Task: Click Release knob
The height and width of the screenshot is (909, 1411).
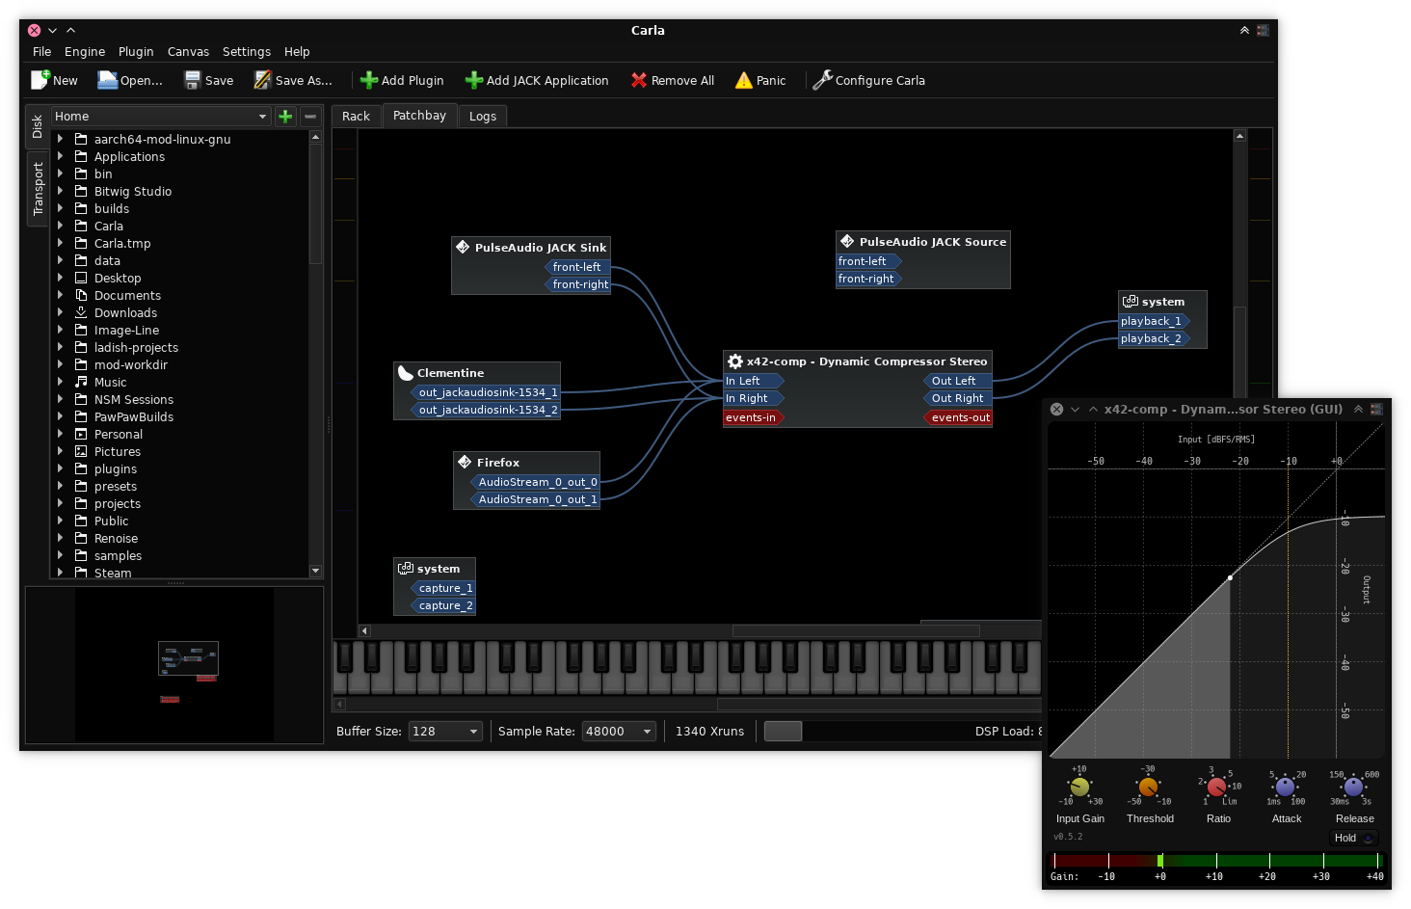Action: (x=1354, y=788)
